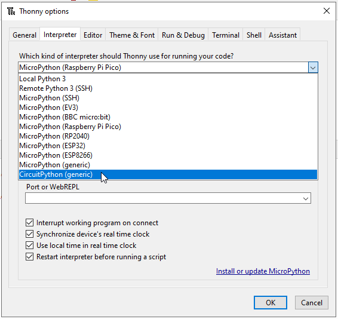Select MicroPython (ESP32) interpreter
The height and width of the screenshot is (319, 338).
tap(168, 146)
